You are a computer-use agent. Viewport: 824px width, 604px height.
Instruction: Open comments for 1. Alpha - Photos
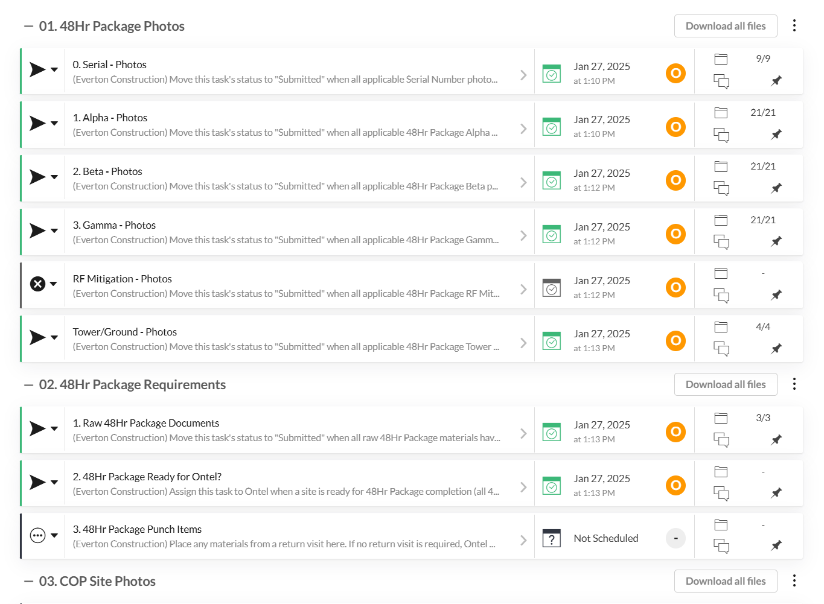point(721,135)
